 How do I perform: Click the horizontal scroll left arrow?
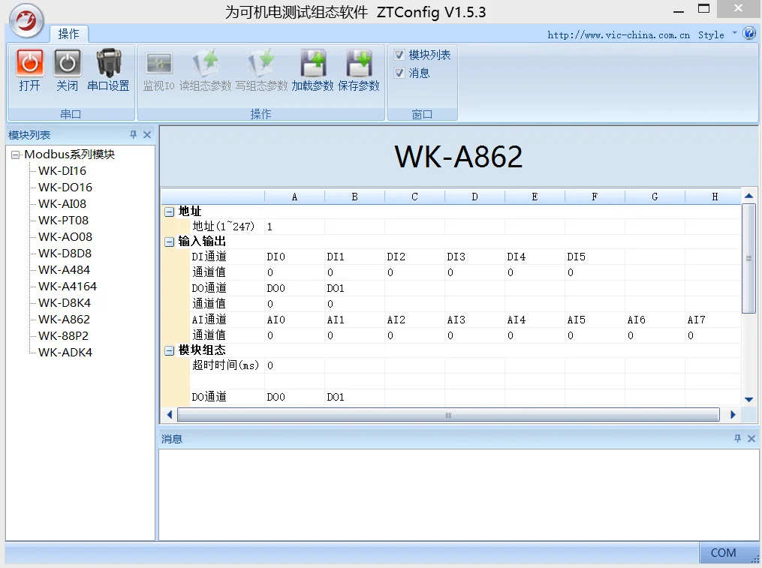coord(169,415)
